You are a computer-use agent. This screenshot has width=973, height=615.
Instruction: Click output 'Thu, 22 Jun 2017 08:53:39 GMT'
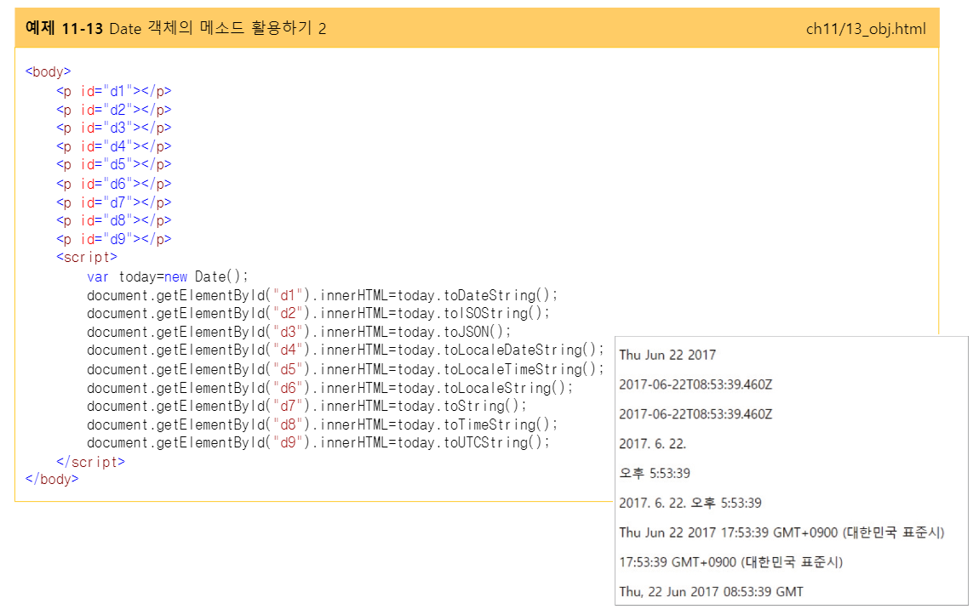[711, 592]
